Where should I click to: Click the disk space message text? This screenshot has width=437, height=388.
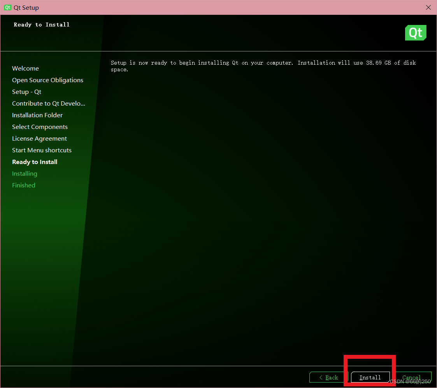(x=263, y=66)
